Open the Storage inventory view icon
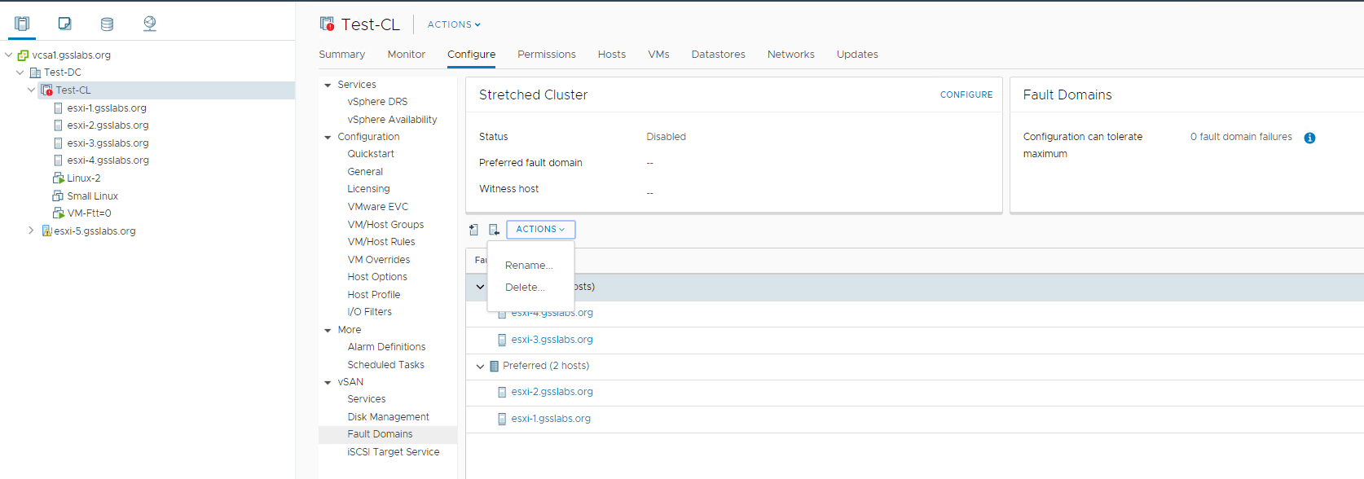1364x479 pixels. (107, 24)
